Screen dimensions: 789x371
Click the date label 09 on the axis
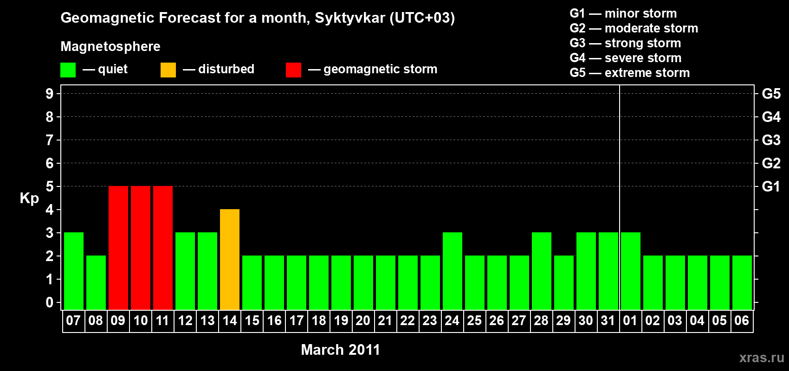[118, 321]
